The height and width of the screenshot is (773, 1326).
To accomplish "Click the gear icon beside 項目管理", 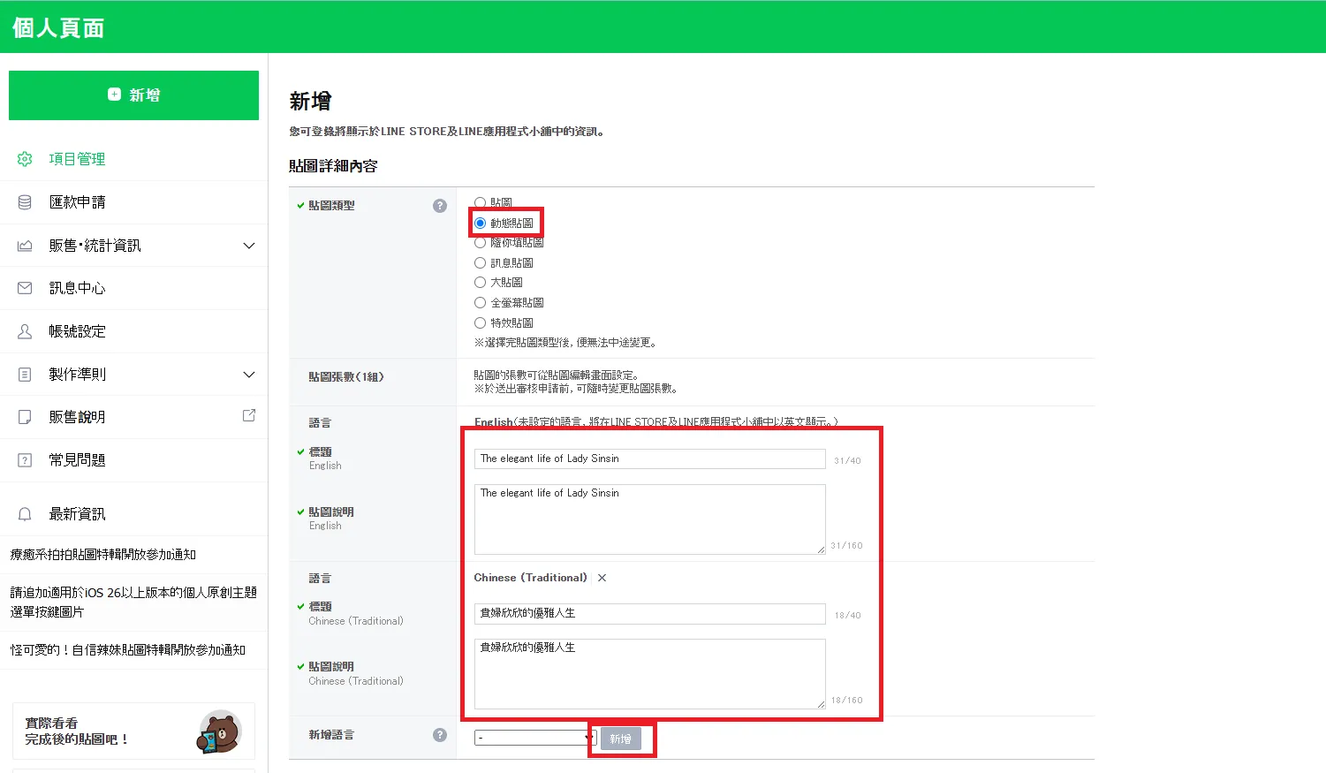I will 25,159.
